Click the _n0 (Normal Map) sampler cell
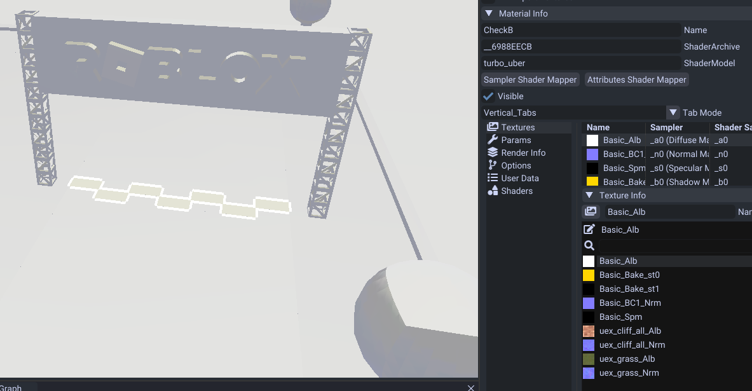752x391 pixels. tap(679, 154)
